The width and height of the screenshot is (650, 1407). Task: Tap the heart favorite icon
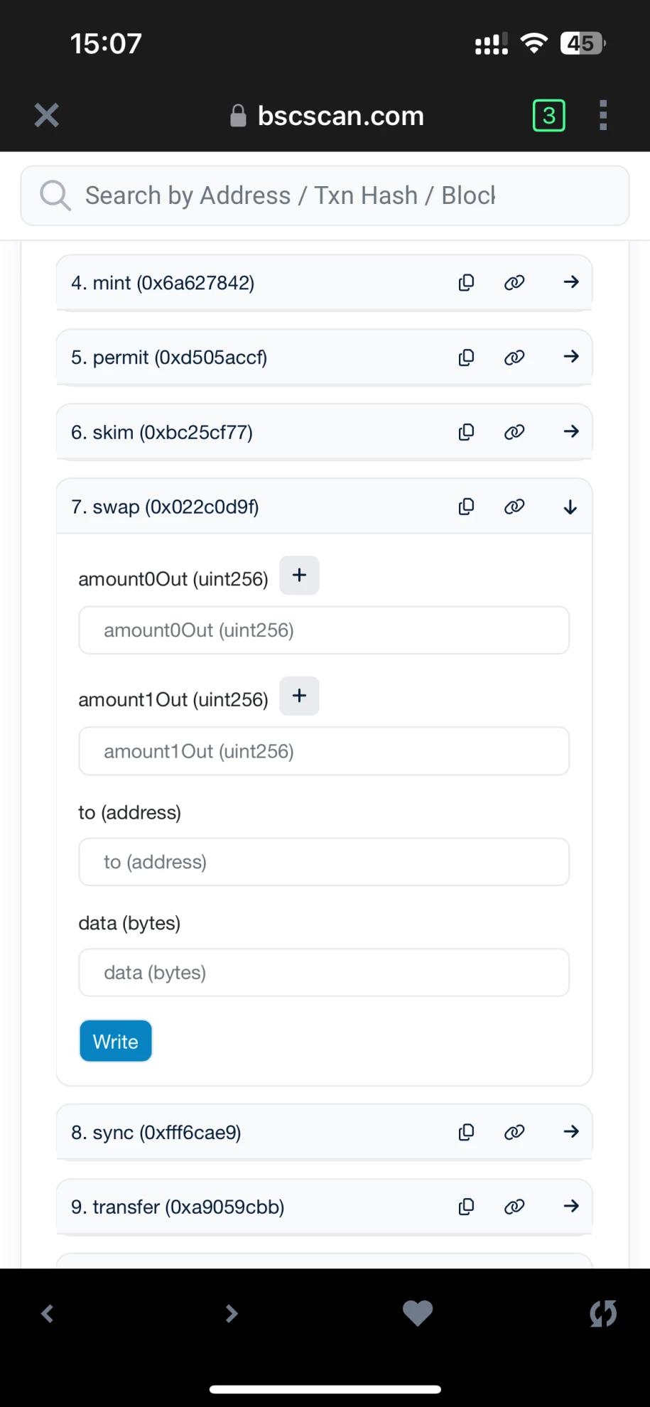[x=418, y=1313]
